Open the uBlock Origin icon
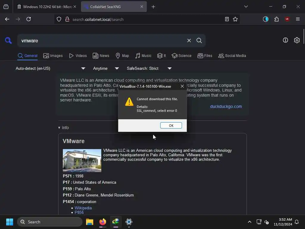Viewport: 305px width, 229px height. pos(287,19)
